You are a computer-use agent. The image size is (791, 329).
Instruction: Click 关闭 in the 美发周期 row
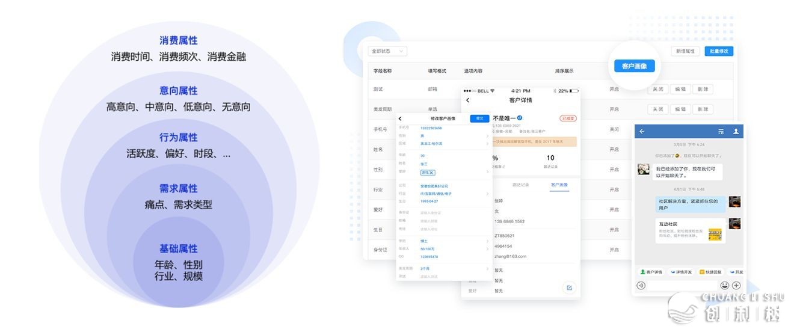coord(658,109)
